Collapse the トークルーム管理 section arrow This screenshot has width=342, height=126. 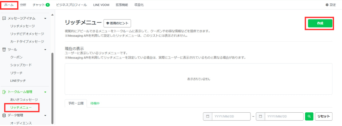[45, 92]
